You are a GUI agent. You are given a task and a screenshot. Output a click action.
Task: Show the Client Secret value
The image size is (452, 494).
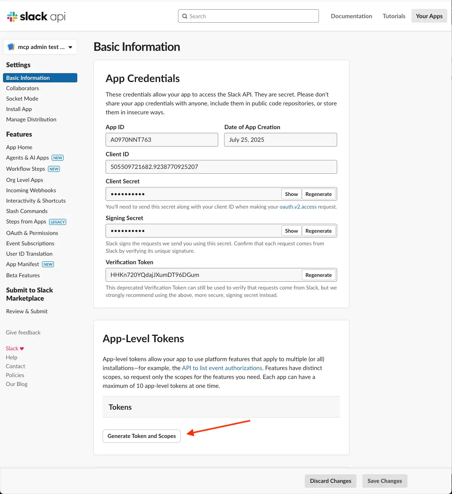(x=291, y=194)
